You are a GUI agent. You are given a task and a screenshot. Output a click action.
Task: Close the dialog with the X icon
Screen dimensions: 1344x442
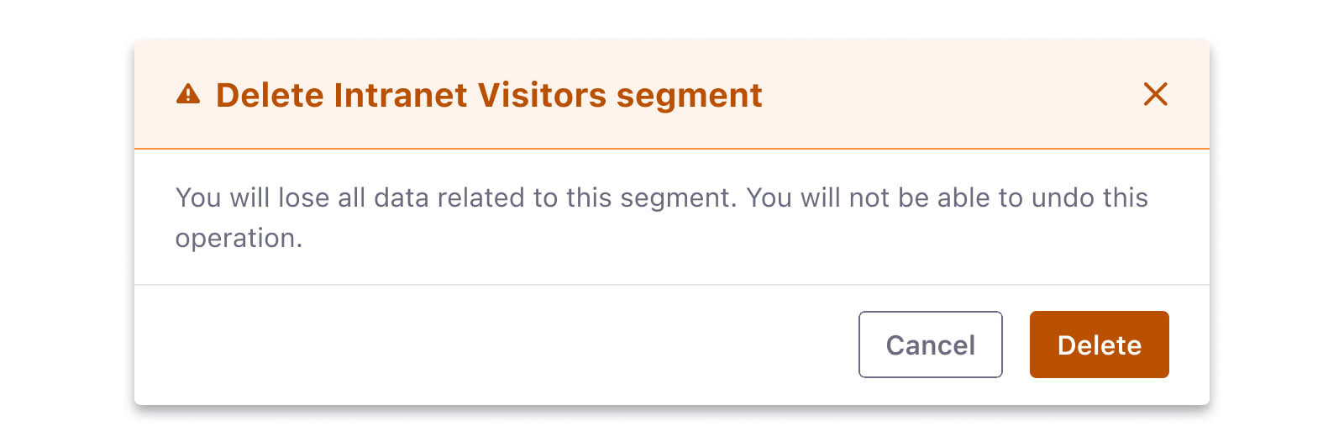click(x=1156, y=94)
